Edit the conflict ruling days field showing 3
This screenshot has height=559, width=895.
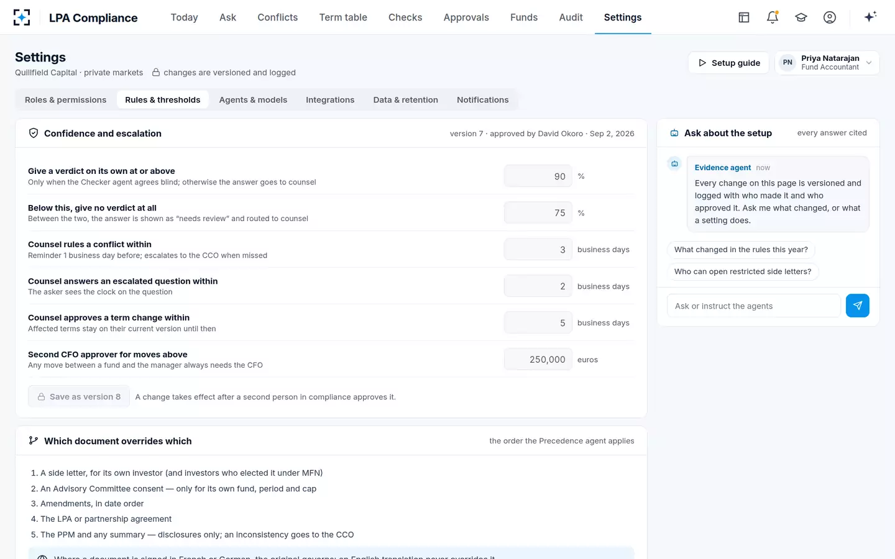point(538,250)
